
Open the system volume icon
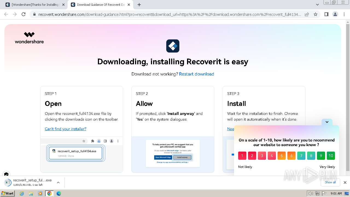pyautogui.click(x=311, y=193)
